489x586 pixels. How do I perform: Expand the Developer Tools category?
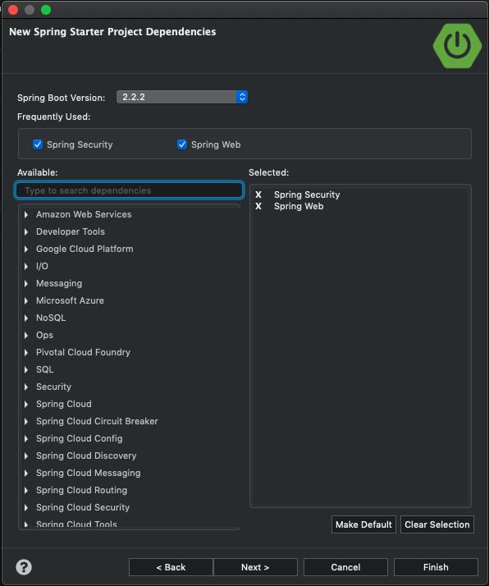[26, 231]
